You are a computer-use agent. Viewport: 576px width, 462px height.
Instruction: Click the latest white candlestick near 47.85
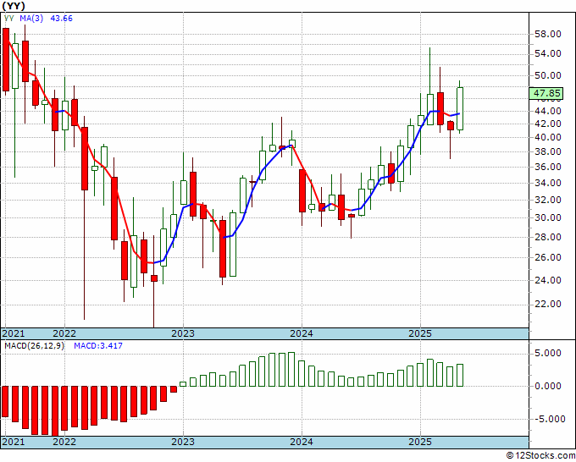tap(460, 108)
